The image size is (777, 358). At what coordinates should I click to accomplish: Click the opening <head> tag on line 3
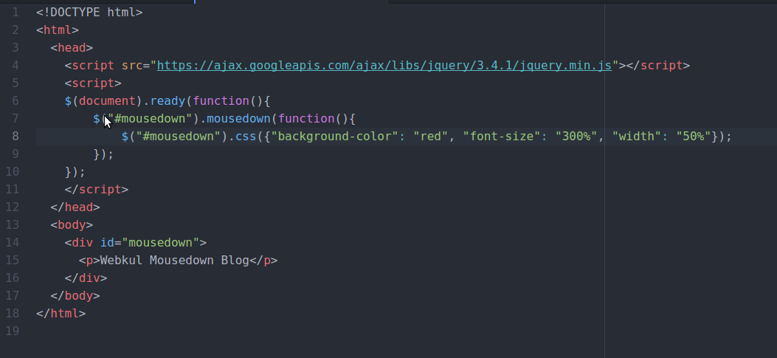click(x=72, y=48)
